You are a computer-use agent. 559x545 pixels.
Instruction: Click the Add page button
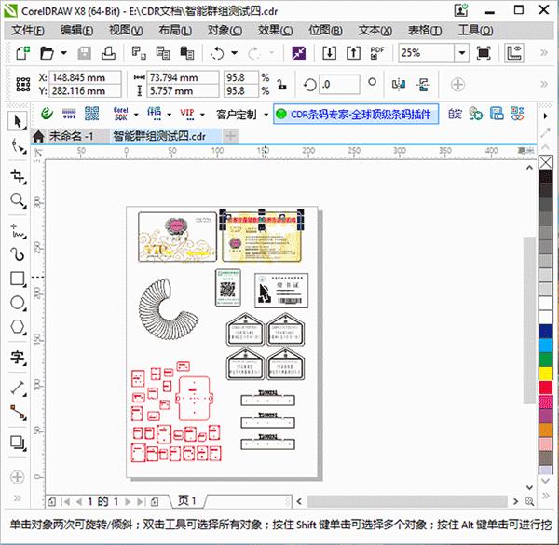click(155, 502)
